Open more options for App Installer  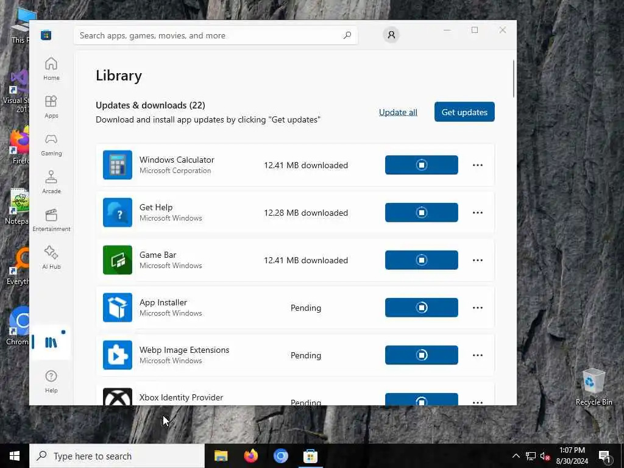point(478,308)
